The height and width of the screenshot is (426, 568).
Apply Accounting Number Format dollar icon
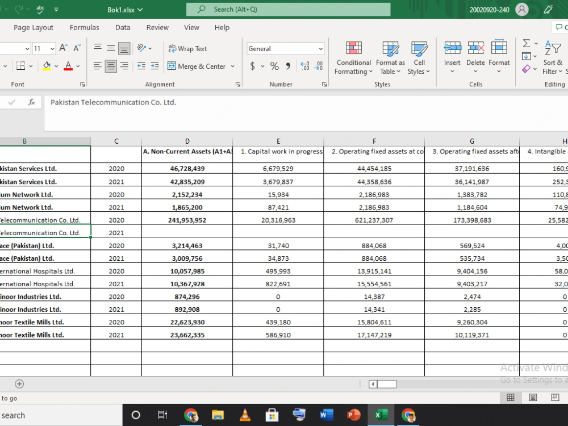(x=253, y=66)
